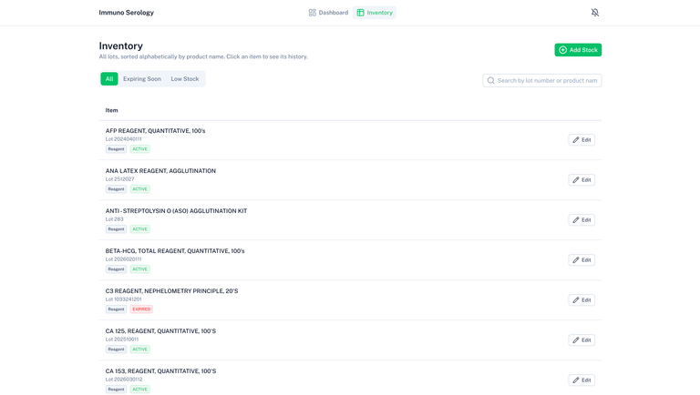Edit the CA 153 reagent item
Viewport: 700px width, 395px height.
(582, 380)
